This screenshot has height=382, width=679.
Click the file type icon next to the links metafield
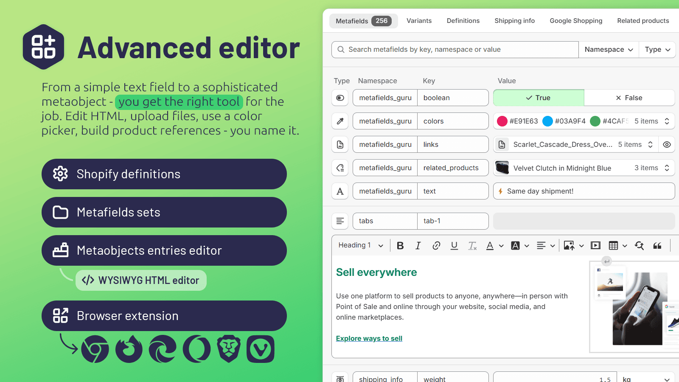point(340,144)
